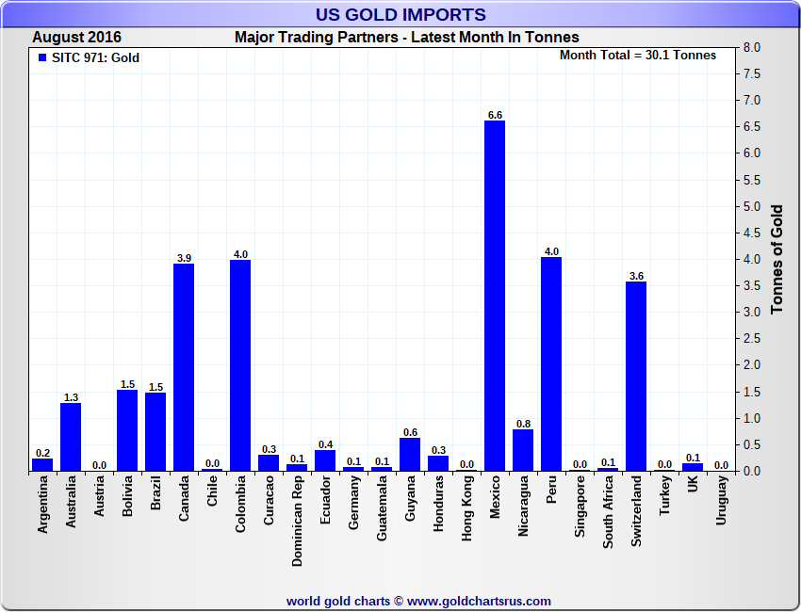Click the SITC 971: Gold legend text
801x612 pixels.
click(95, 57)
